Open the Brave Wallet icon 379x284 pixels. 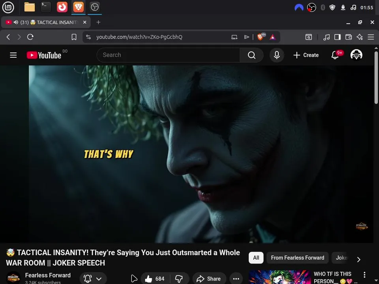[x=349, y=37]
